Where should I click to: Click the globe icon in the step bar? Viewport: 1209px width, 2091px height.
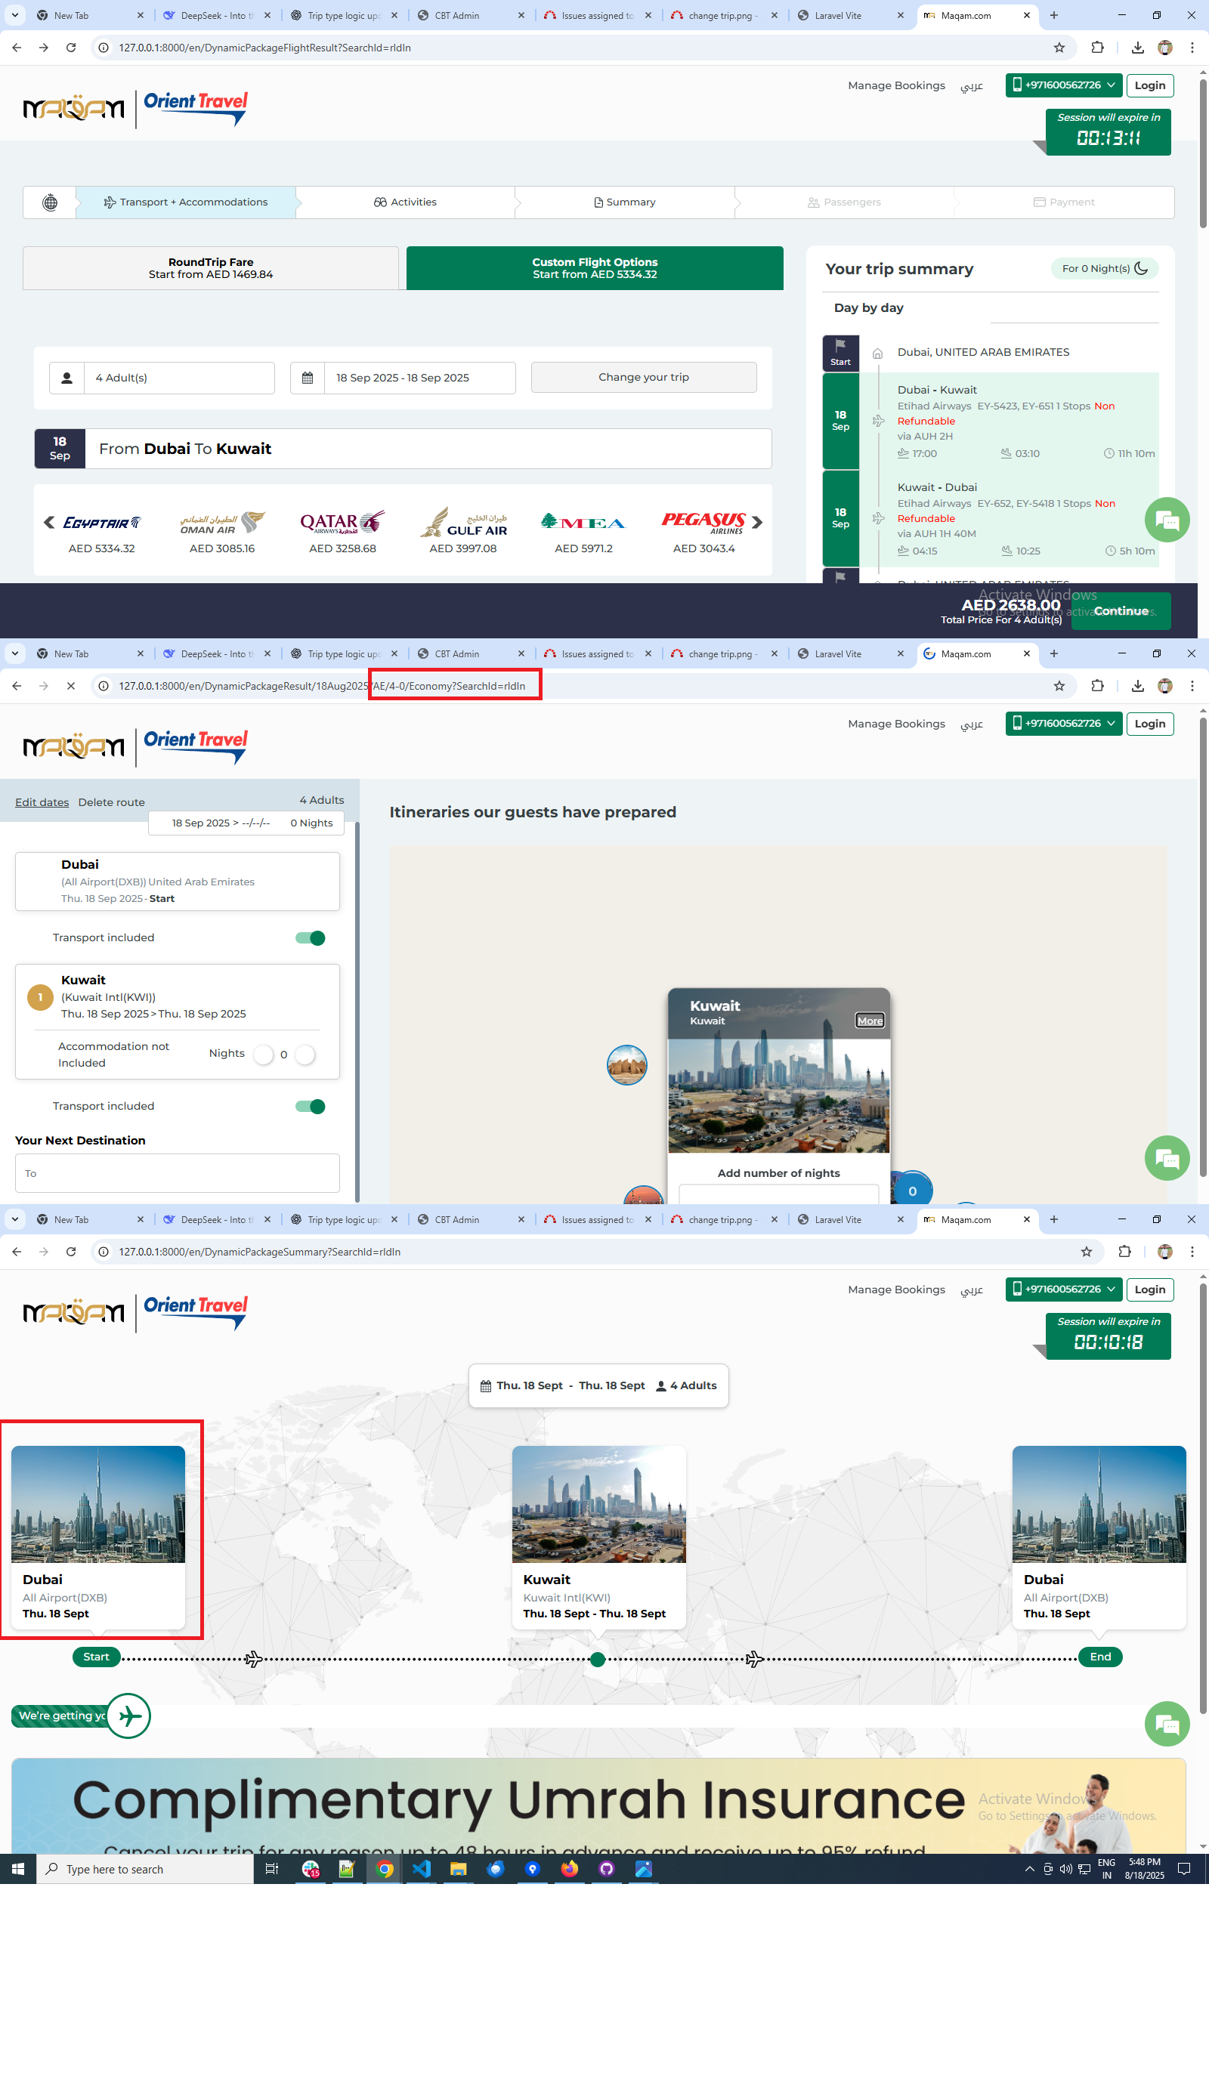pyautogui.click(x=50, y=202)
